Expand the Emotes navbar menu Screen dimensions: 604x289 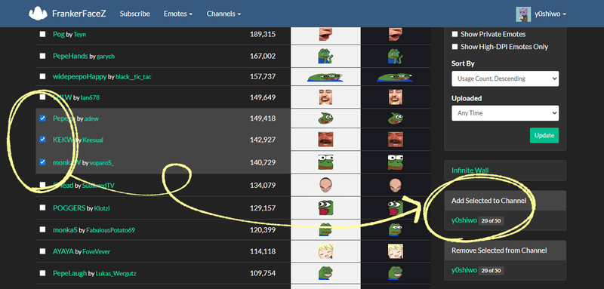[x=178, y=14]
